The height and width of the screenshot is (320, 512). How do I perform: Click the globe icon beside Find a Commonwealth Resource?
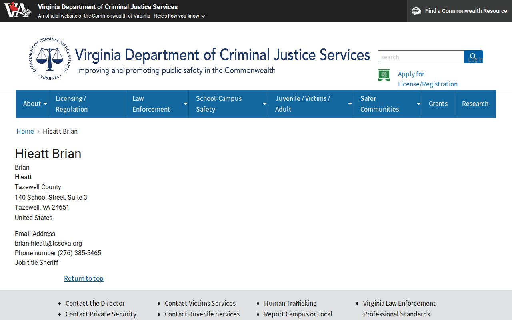(416, 11)
